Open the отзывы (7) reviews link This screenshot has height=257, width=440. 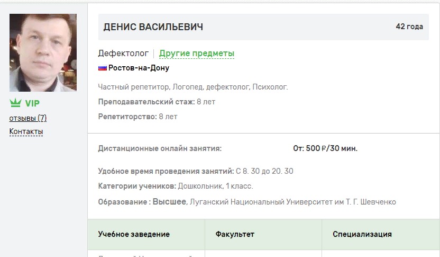tap(28, 118)
